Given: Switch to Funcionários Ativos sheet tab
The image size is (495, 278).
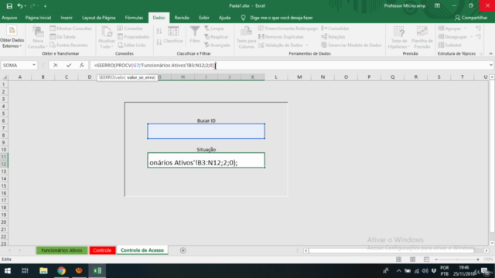Looking at the screenshot, I should coord(62,250).
